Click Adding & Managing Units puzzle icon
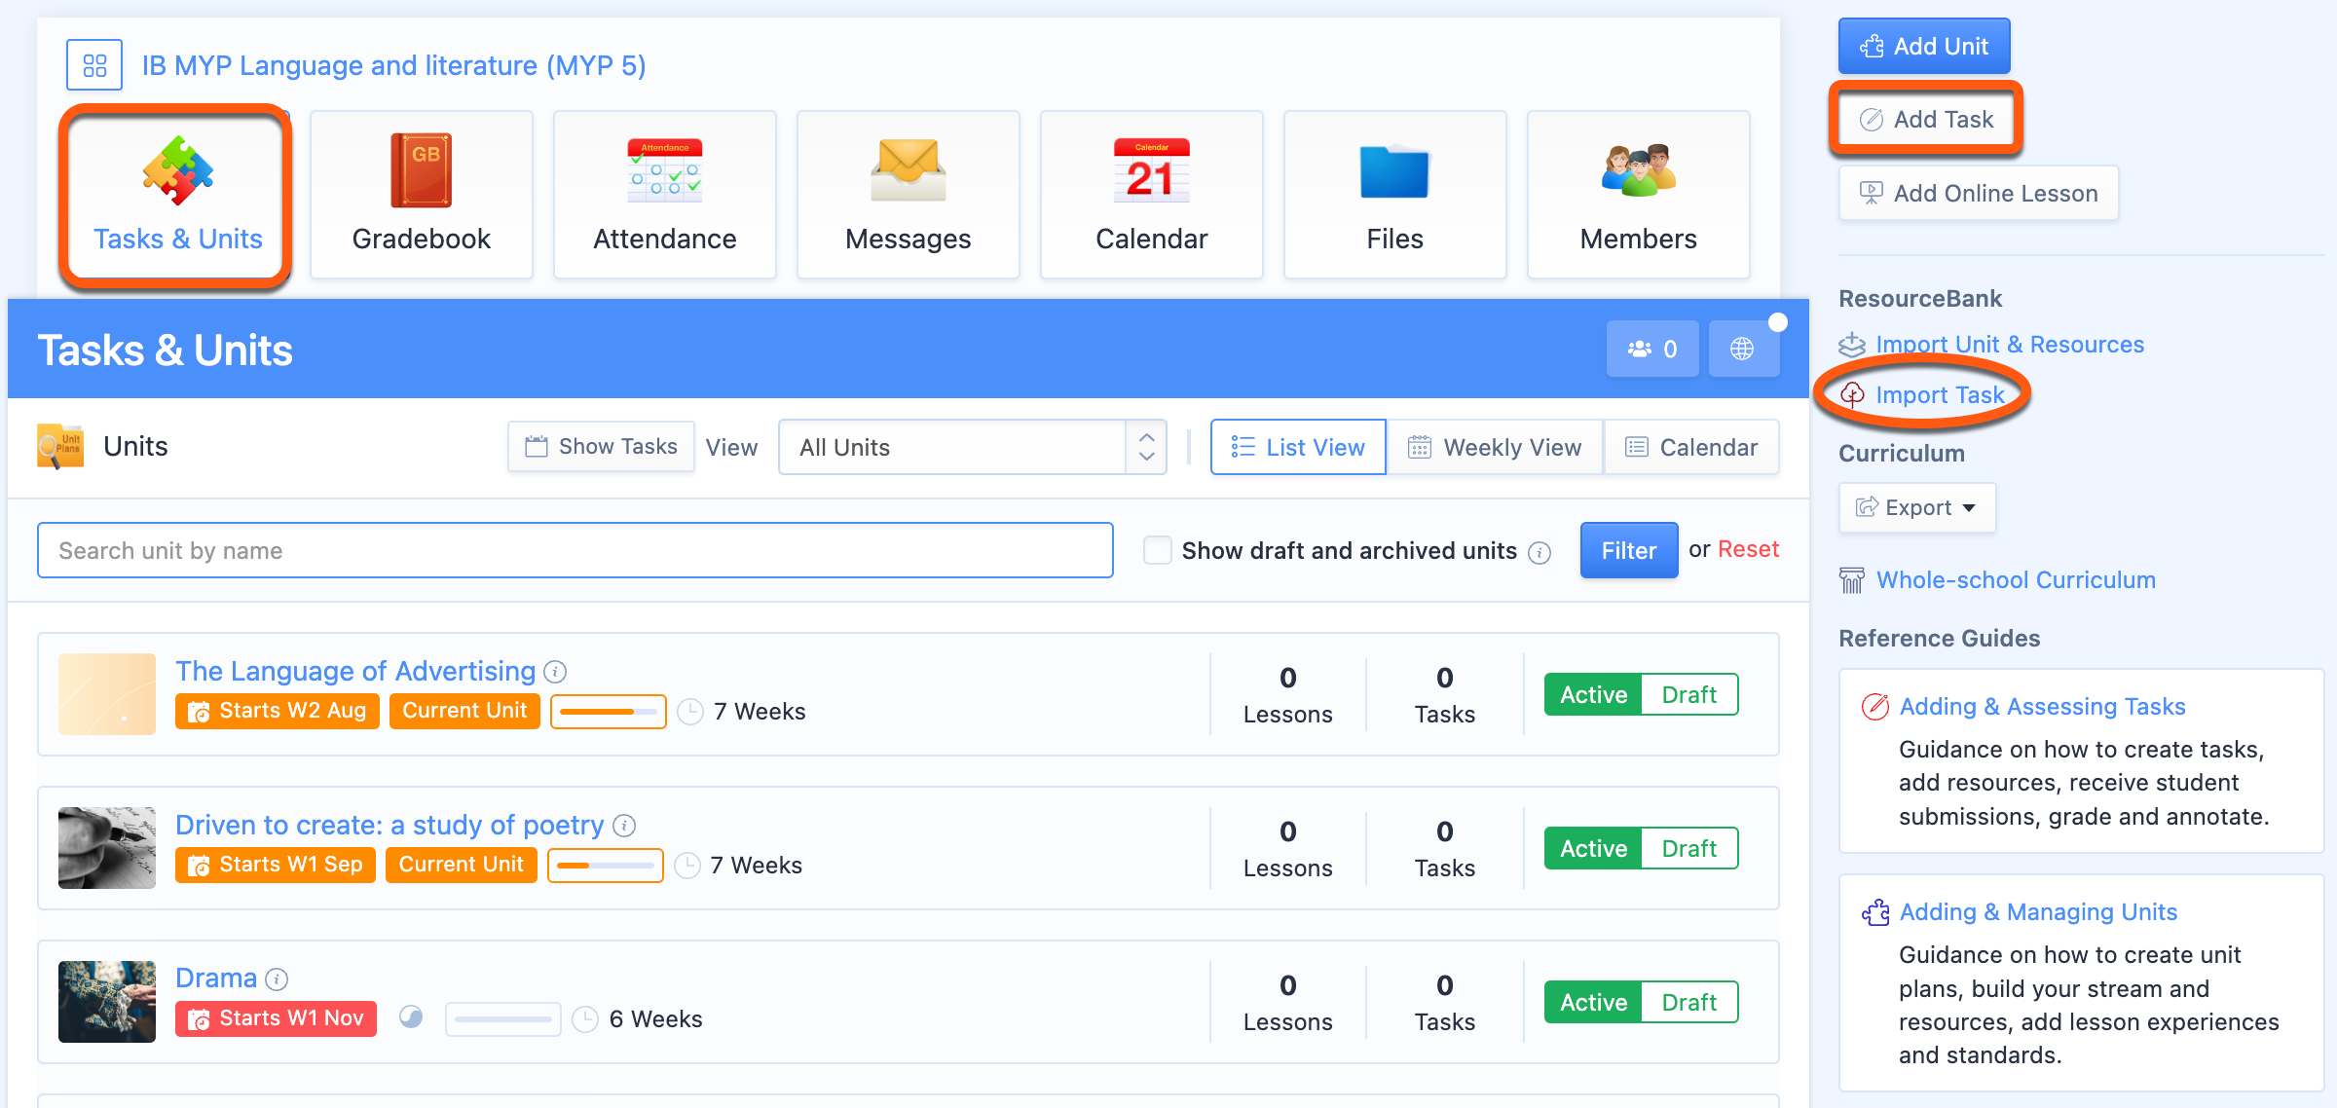The image size is (2337, 1108). [x=1874, y=912]
